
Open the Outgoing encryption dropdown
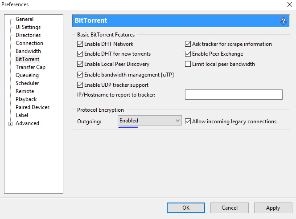[150, 121]
